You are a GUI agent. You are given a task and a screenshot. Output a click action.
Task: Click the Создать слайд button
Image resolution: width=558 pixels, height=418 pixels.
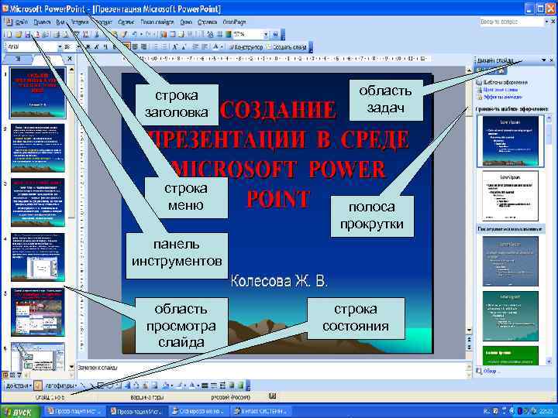click(287, 47)
